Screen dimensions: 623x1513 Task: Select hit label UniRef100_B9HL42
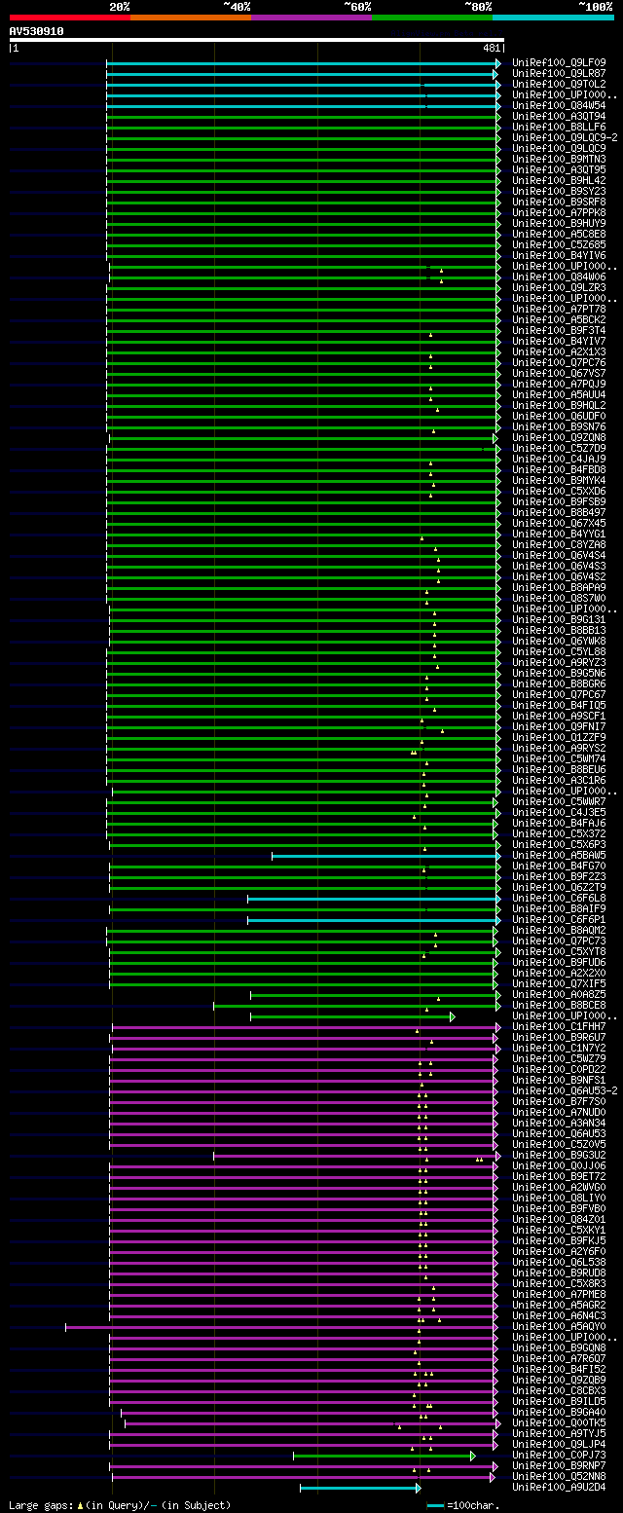click(559, 180)
